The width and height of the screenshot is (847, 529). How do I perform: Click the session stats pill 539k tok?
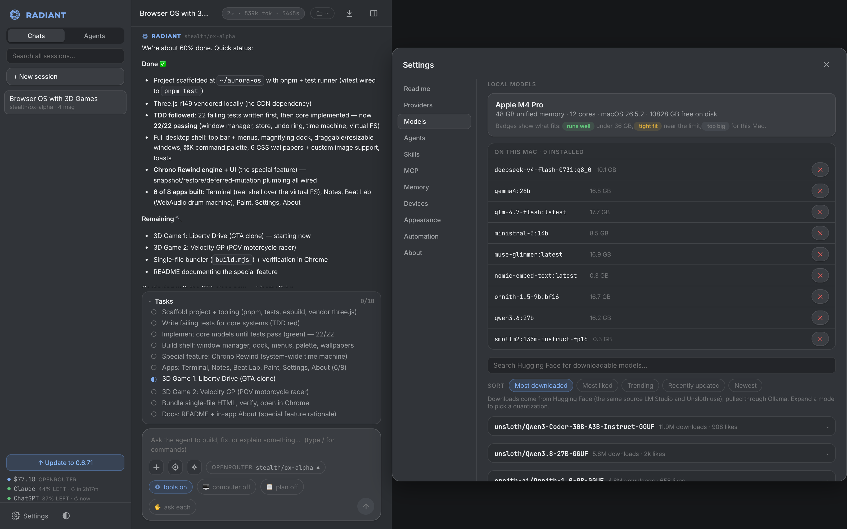click(x=263, y=13)
